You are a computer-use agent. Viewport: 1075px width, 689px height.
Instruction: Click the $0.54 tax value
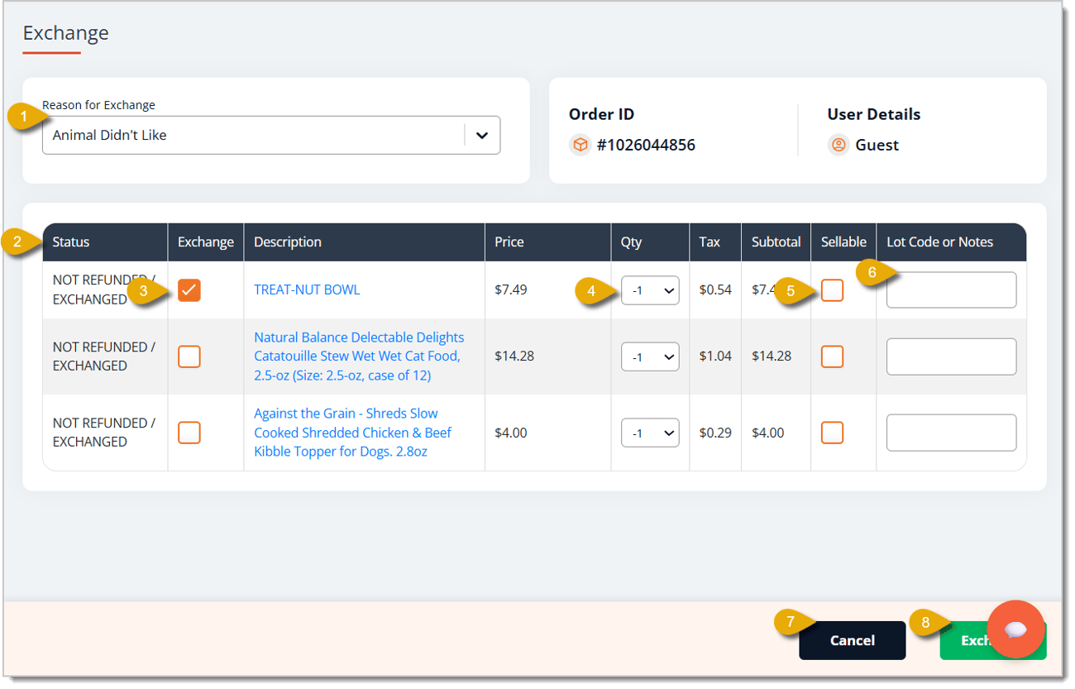715,289
